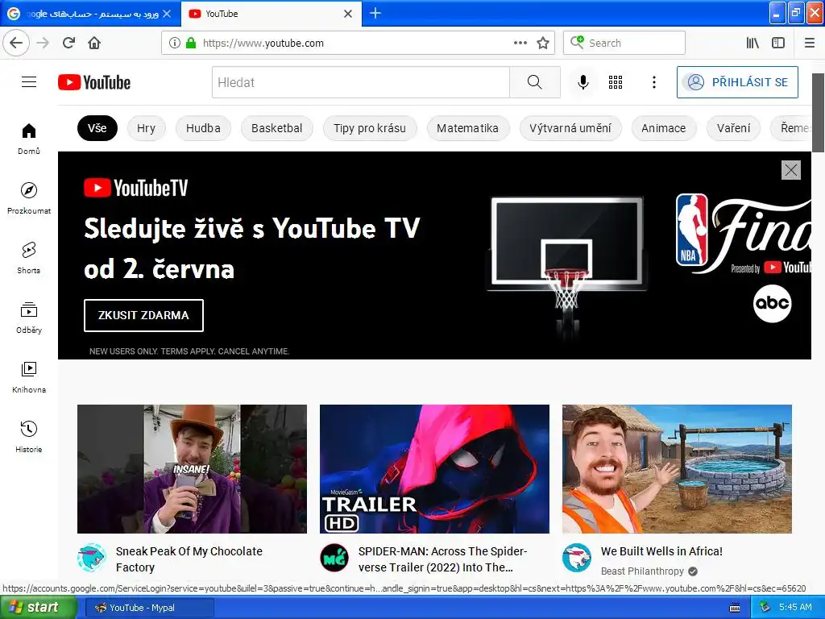Click MovieGasm avatar beside Spider-Man trailer
This screenshot has width=825, height=619.
click(334, 558)
